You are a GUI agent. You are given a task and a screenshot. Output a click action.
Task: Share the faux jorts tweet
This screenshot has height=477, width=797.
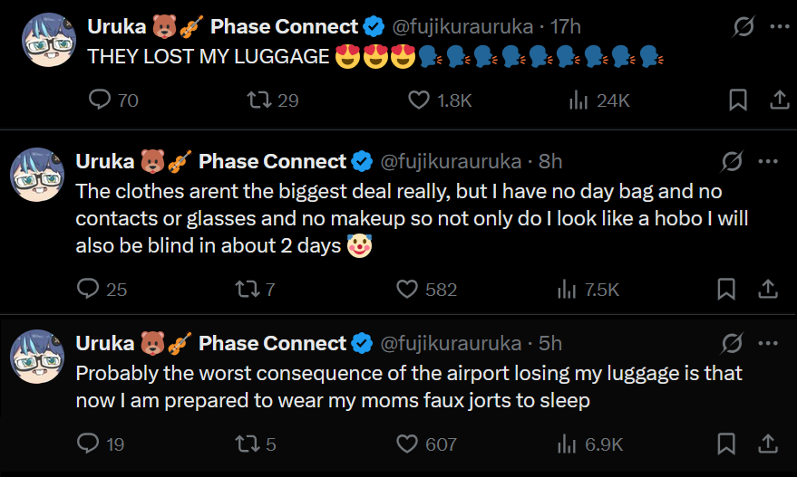767,444
